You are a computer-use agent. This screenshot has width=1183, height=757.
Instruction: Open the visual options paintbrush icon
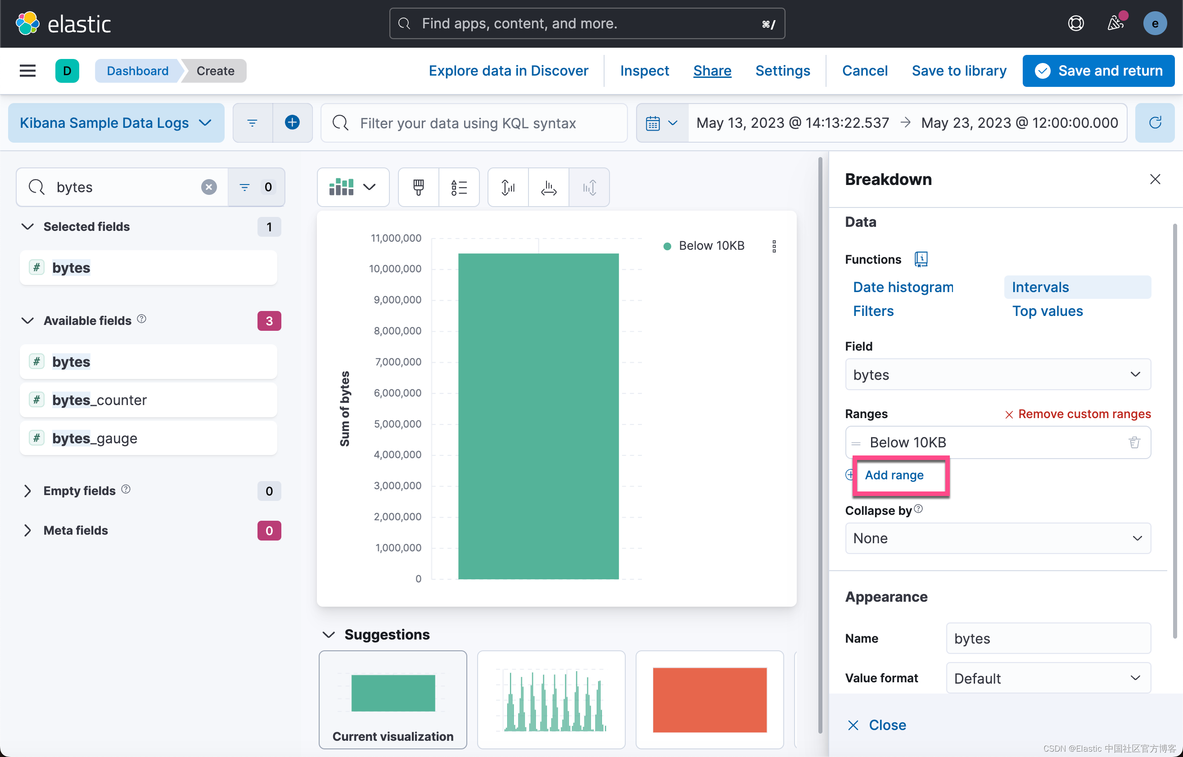pos(419,187)
